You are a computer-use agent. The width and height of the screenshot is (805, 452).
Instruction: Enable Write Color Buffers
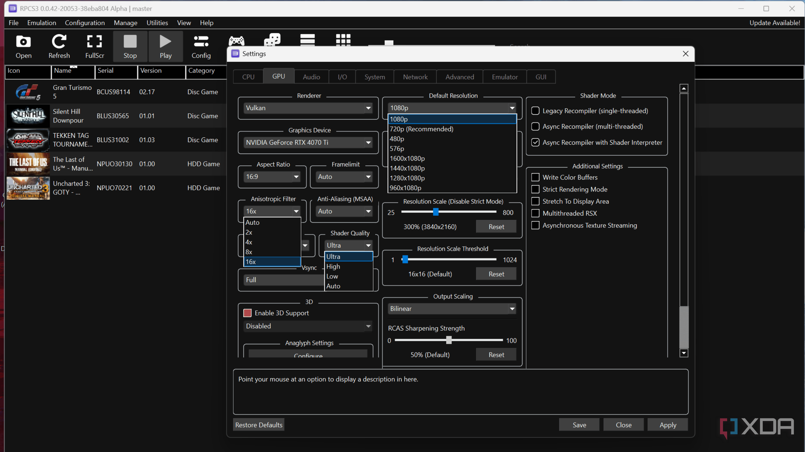click(x=535, y=177)
